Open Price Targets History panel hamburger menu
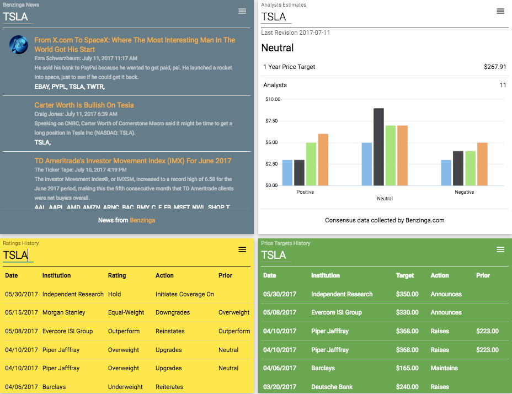512x394 pixels. coord(500,249)
